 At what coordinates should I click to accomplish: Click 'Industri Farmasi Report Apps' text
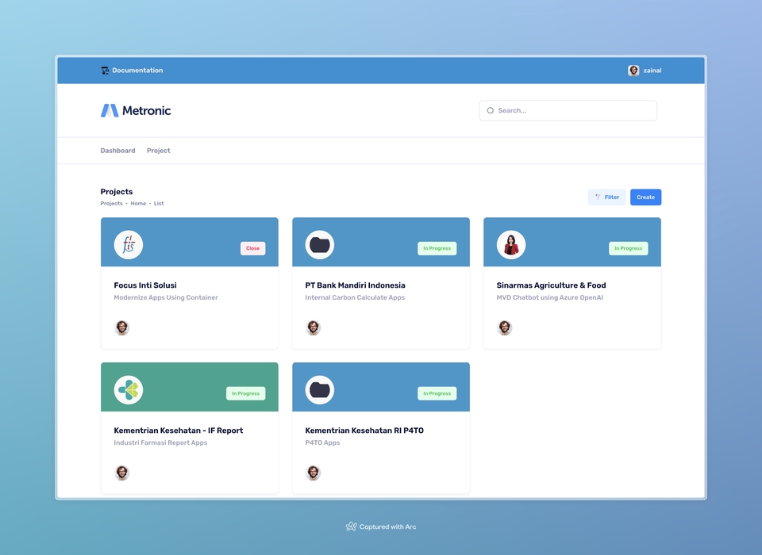pyautogui.click(x=160, y=443)
